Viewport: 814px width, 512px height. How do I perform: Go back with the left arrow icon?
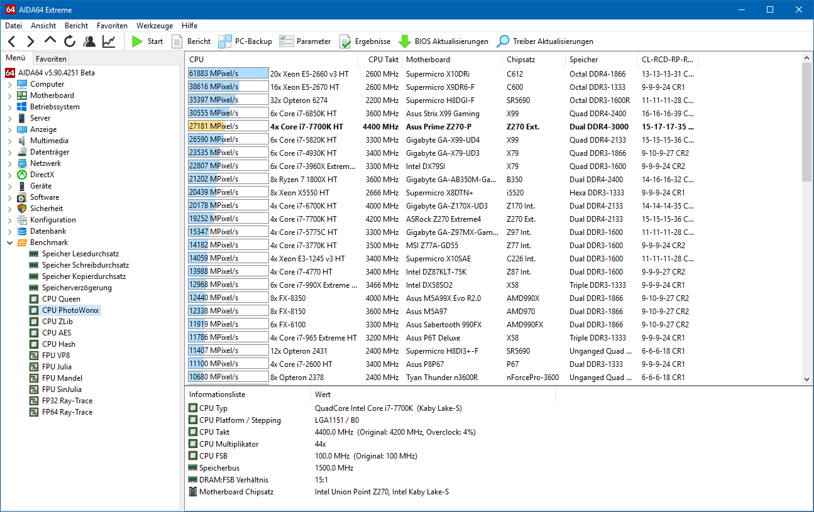pos(12,41)
